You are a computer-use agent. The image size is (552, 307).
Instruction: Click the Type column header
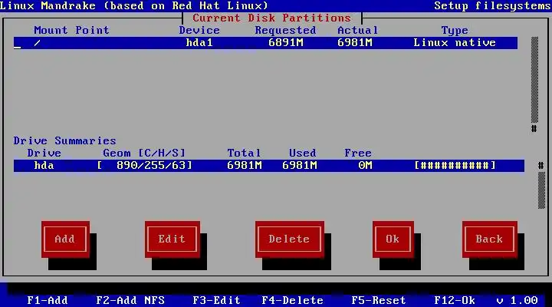click(x=455, y=30)
